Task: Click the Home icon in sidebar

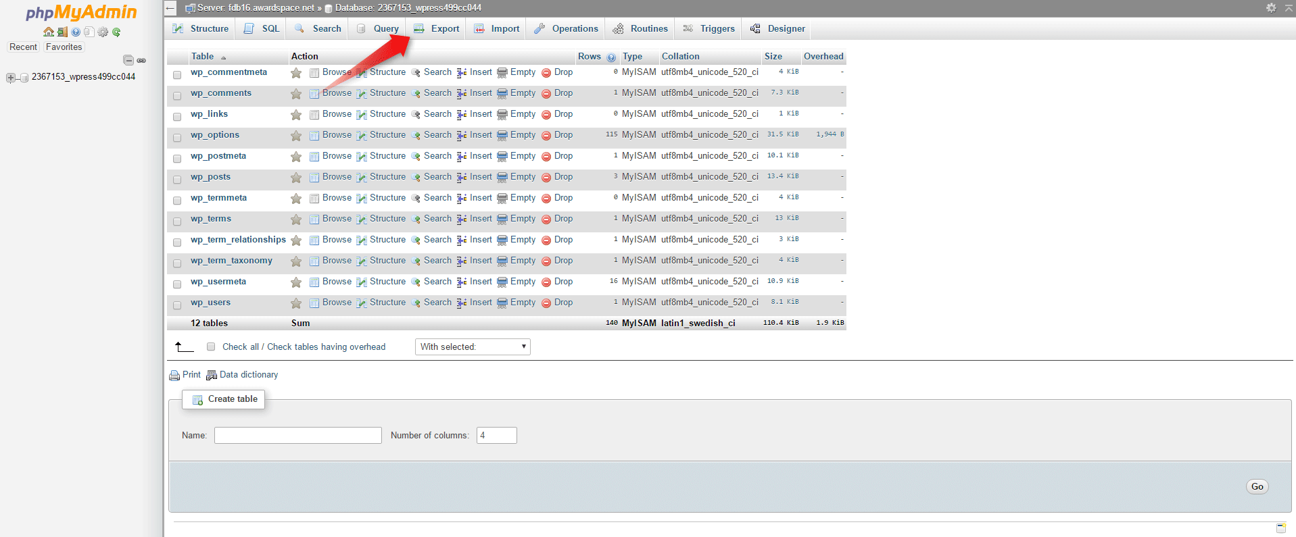Action: [x=48, y=32]
